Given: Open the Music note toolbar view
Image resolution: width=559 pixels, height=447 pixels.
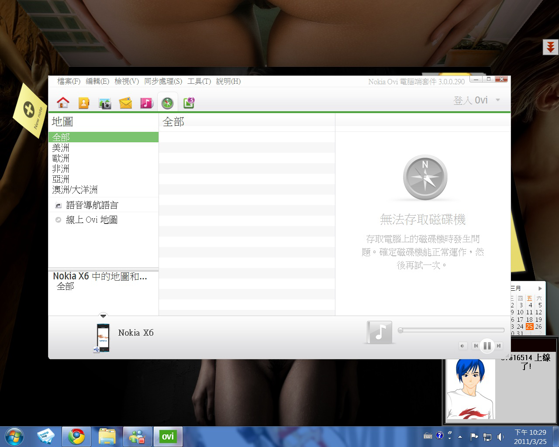Looking at the screenshot, I should (147, 103).
